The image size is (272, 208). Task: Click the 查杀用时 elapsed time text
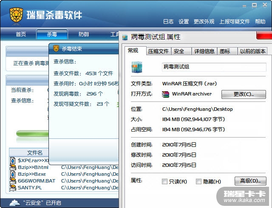click(86, 84)
